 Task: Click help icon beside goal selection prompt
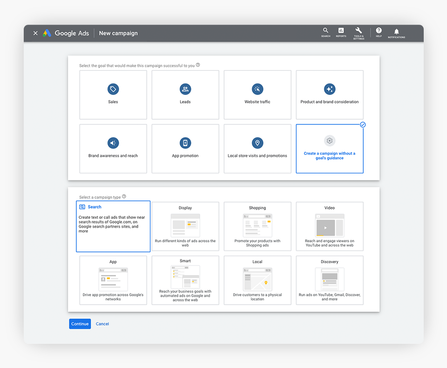[198, 65]
